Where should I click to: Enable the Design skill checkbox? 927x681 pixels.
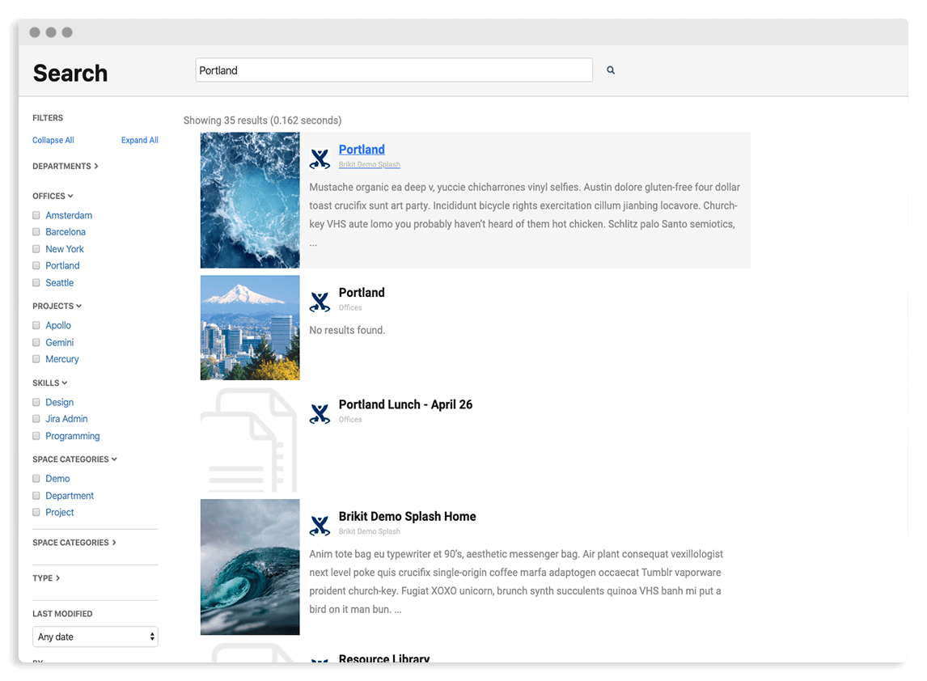(x=36, y=402)
